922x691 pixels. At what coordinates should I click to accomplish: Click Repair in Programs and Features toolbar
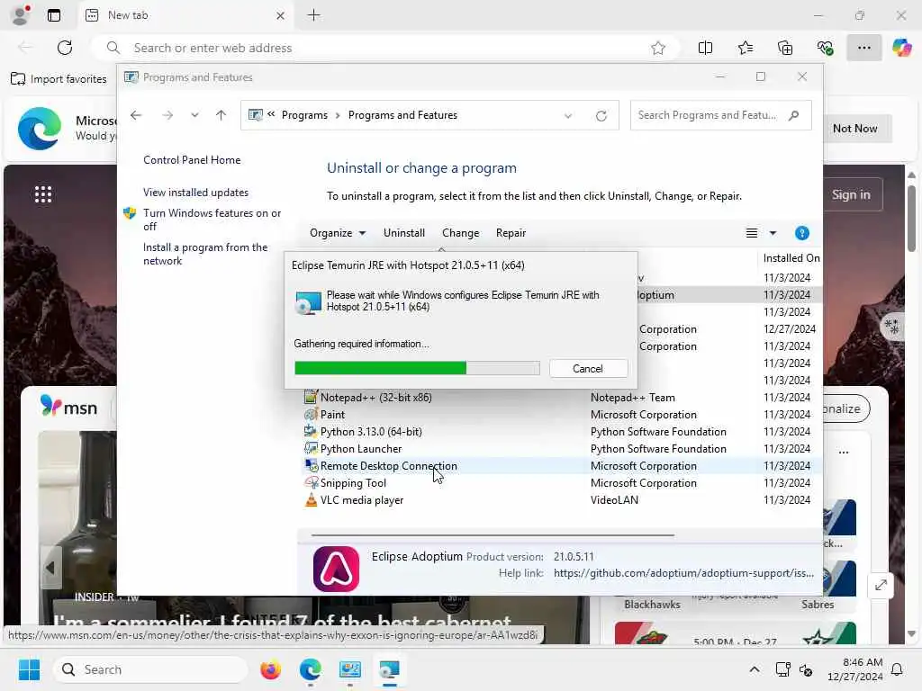coord(511,233)
